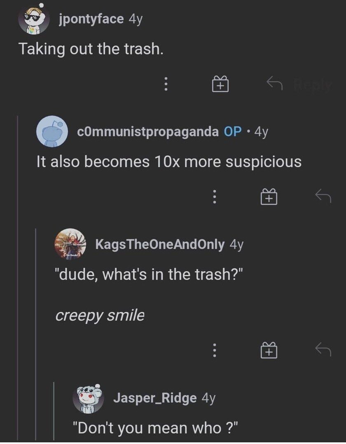Visit c0mmunistpropaganda's user profile
Image resolution: width=346 pixels, height=444 pixels.
[x=148, y=131]
